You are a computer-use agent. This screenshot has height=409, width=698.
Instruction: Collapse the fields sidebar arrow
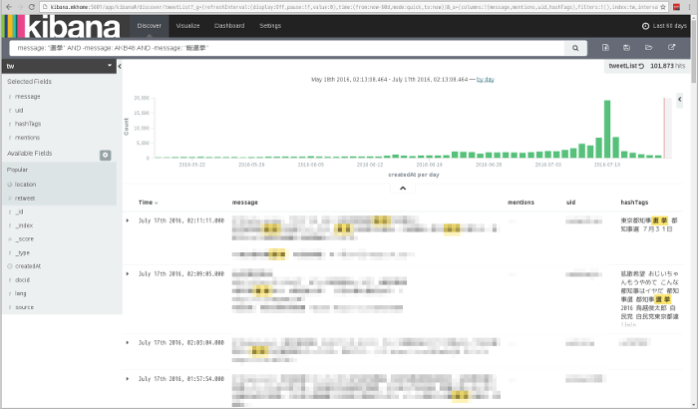120,67
